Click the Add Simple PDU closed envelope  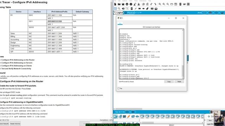pyautogui.click(x=152, y=8)
